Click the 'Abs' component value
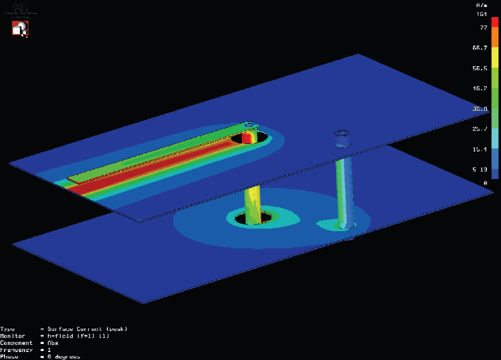This screenshot has height=360, width=501. pos(53,343)
